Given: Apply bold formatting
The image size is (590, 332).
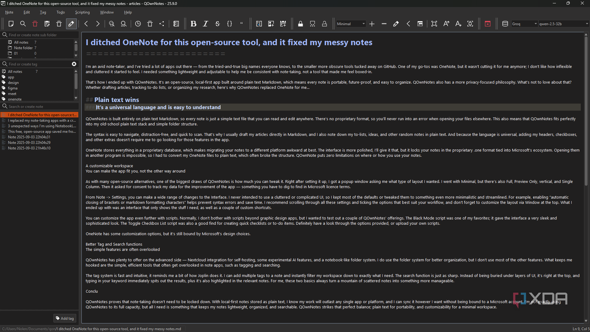Looking at the screenshot, I should (193, 24).
